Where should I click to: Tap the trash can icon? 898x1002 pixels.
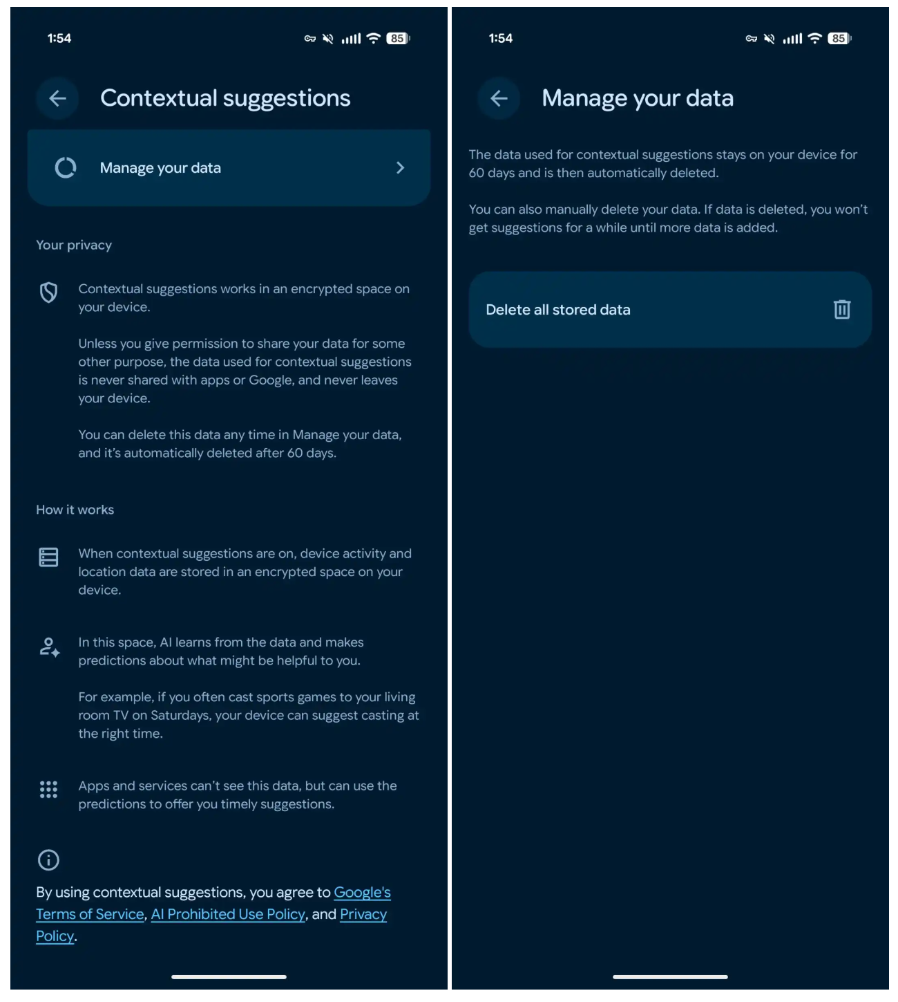(841, 309)
